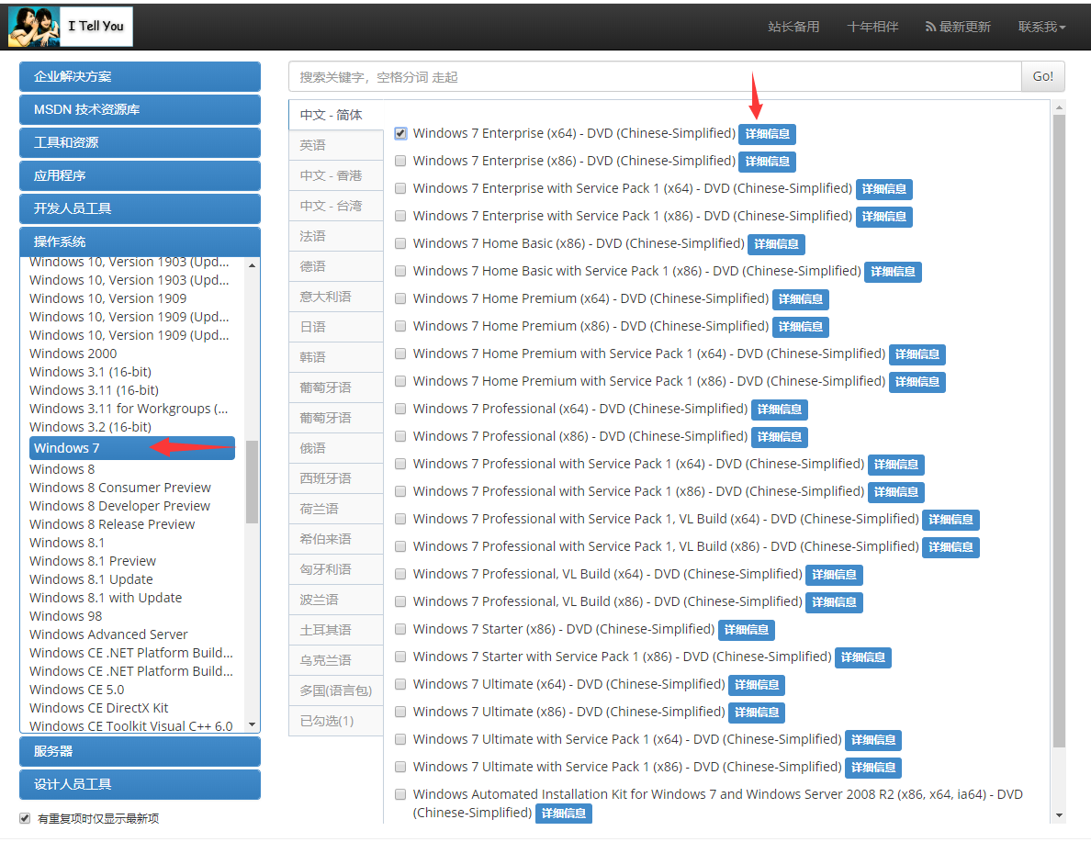Screen dimensions: 1091x842
Task: Check Windows 7 Ultimate (x64) checkbox
Action: [400, 684]
